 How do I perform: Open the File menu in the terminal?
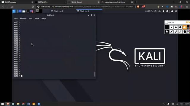coord(16,19)
